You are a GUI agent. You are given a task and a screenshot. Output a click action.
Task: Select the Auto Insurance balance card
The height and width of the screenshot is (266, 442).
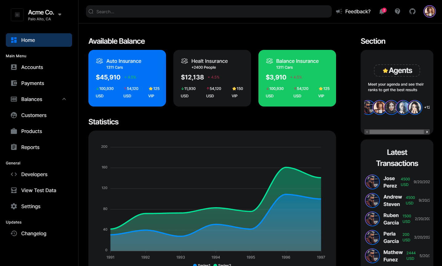coord(127,78)
